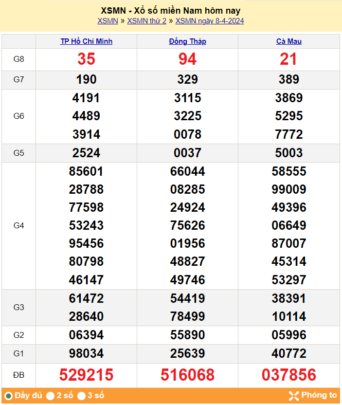Image resolution: width=342 pixels, height=405 pixels.
Task: Select the Đầy đủ radio option
Action: pyautogui.click(x=8, y=396)
